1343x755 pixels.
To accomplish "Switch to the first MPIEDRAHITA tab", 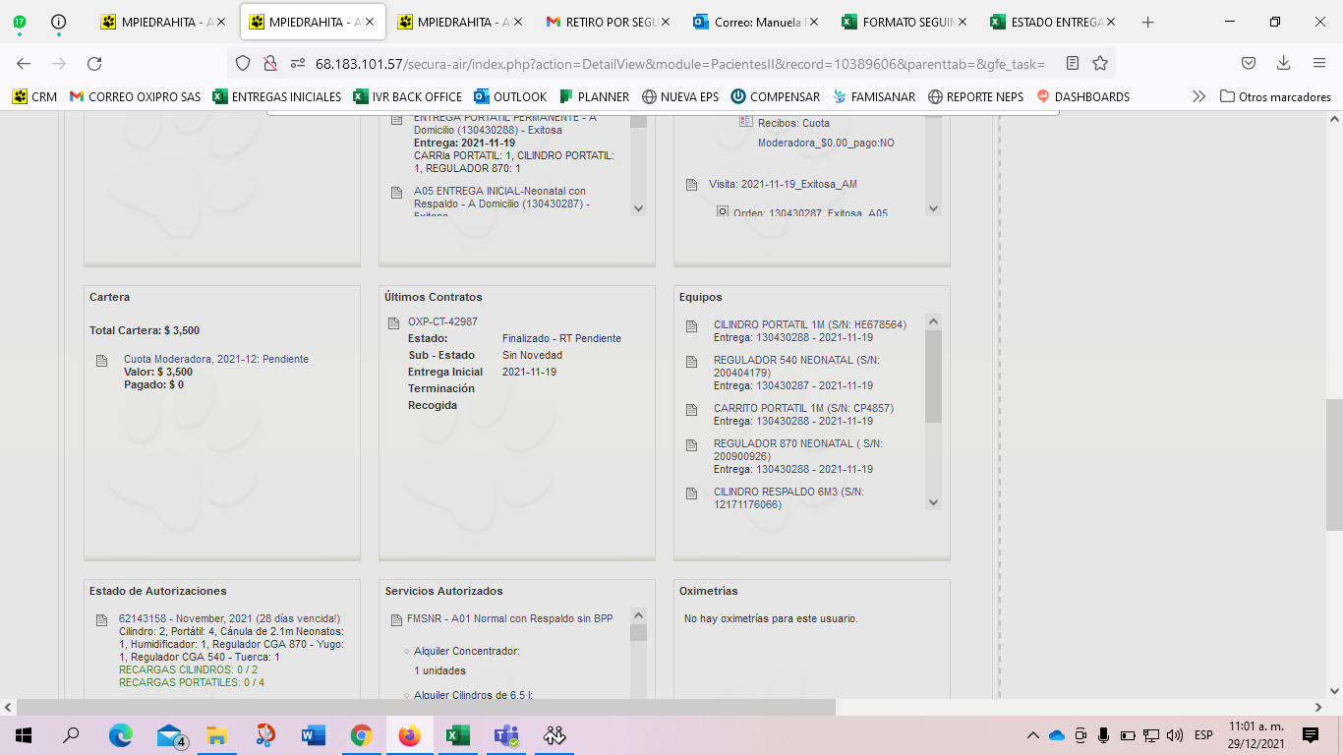I will click(x=164, y=22).
